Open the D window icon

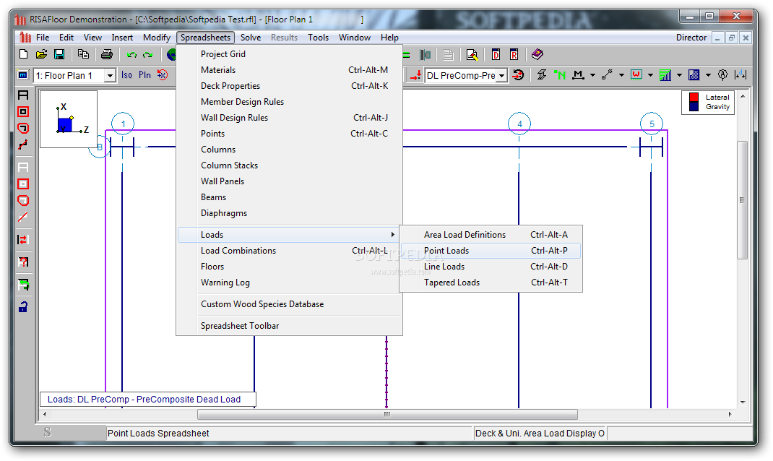point(496,55)
